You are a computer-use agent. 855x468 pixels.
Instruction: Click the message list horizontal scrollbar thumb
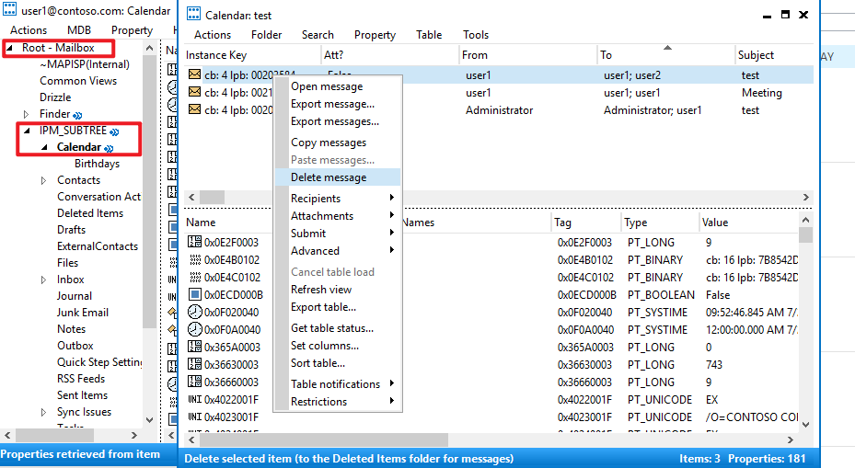[212, 198]
